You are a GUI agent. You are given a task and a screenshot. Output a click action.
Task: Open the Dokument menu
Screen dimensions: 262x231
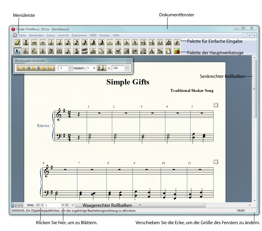pyautogui.click(x=79, y=35)
